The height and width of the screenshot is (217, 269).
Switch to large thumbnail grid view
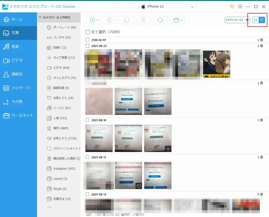255,20
